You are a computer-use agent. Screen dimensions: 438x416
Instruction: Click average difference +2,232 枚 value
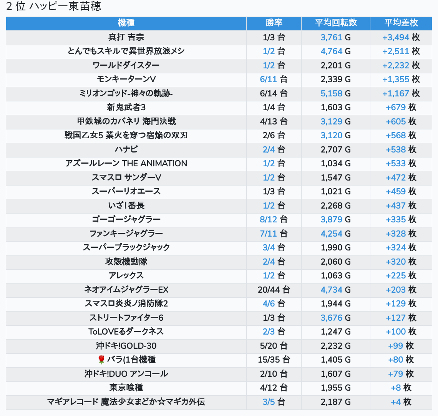point(401,65)
